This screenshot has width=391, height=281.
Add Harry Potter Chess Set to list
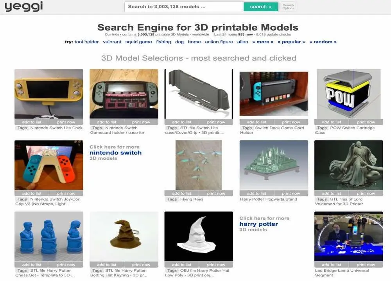(x=32, y=265)
